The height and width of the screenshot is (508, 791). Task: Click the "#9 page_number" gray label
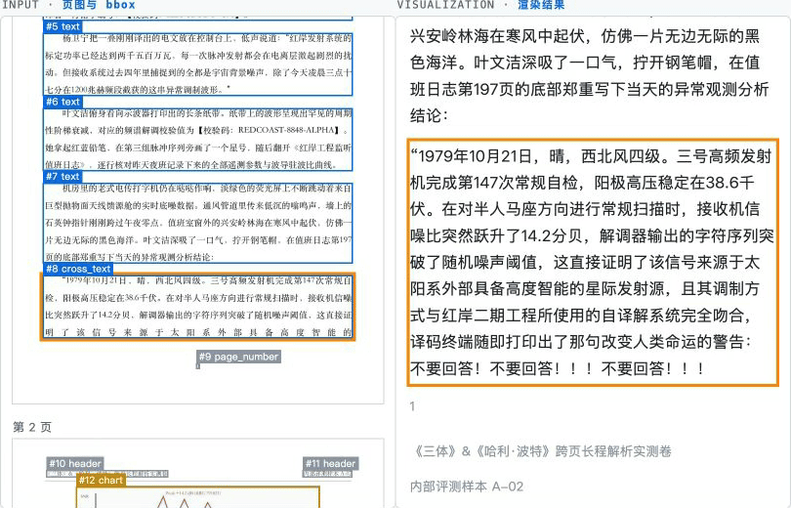click(238, 357)
